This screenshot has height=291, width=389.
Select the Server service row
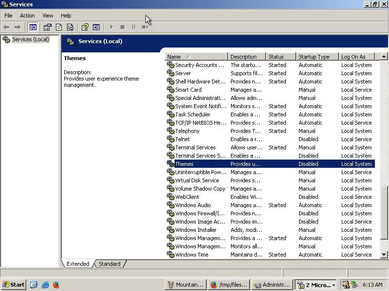click(x=270, y=73)
